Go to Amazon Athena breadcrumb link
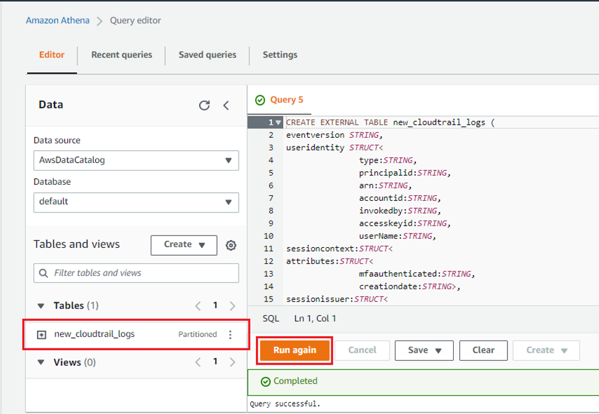 pyautogui.click(x=57, y=20)
